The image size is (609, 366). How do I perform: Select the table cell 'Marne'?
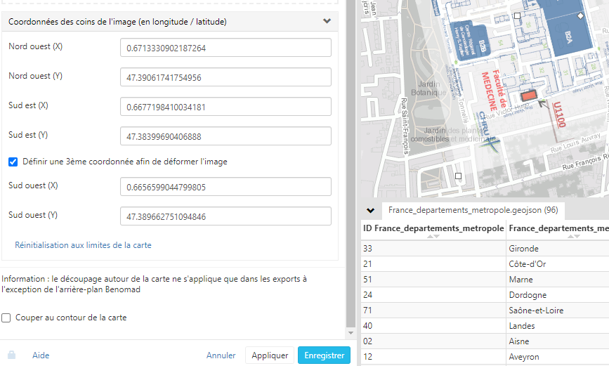558,280
